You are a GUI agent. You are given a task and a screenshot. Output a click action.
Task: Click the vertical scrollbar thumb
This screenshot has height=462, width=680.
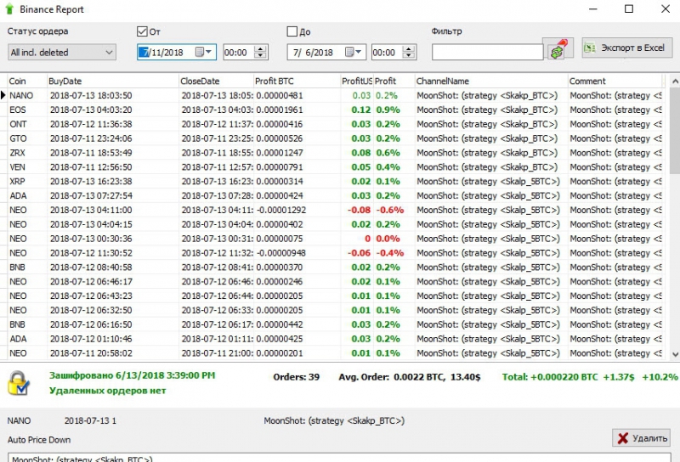675,130
